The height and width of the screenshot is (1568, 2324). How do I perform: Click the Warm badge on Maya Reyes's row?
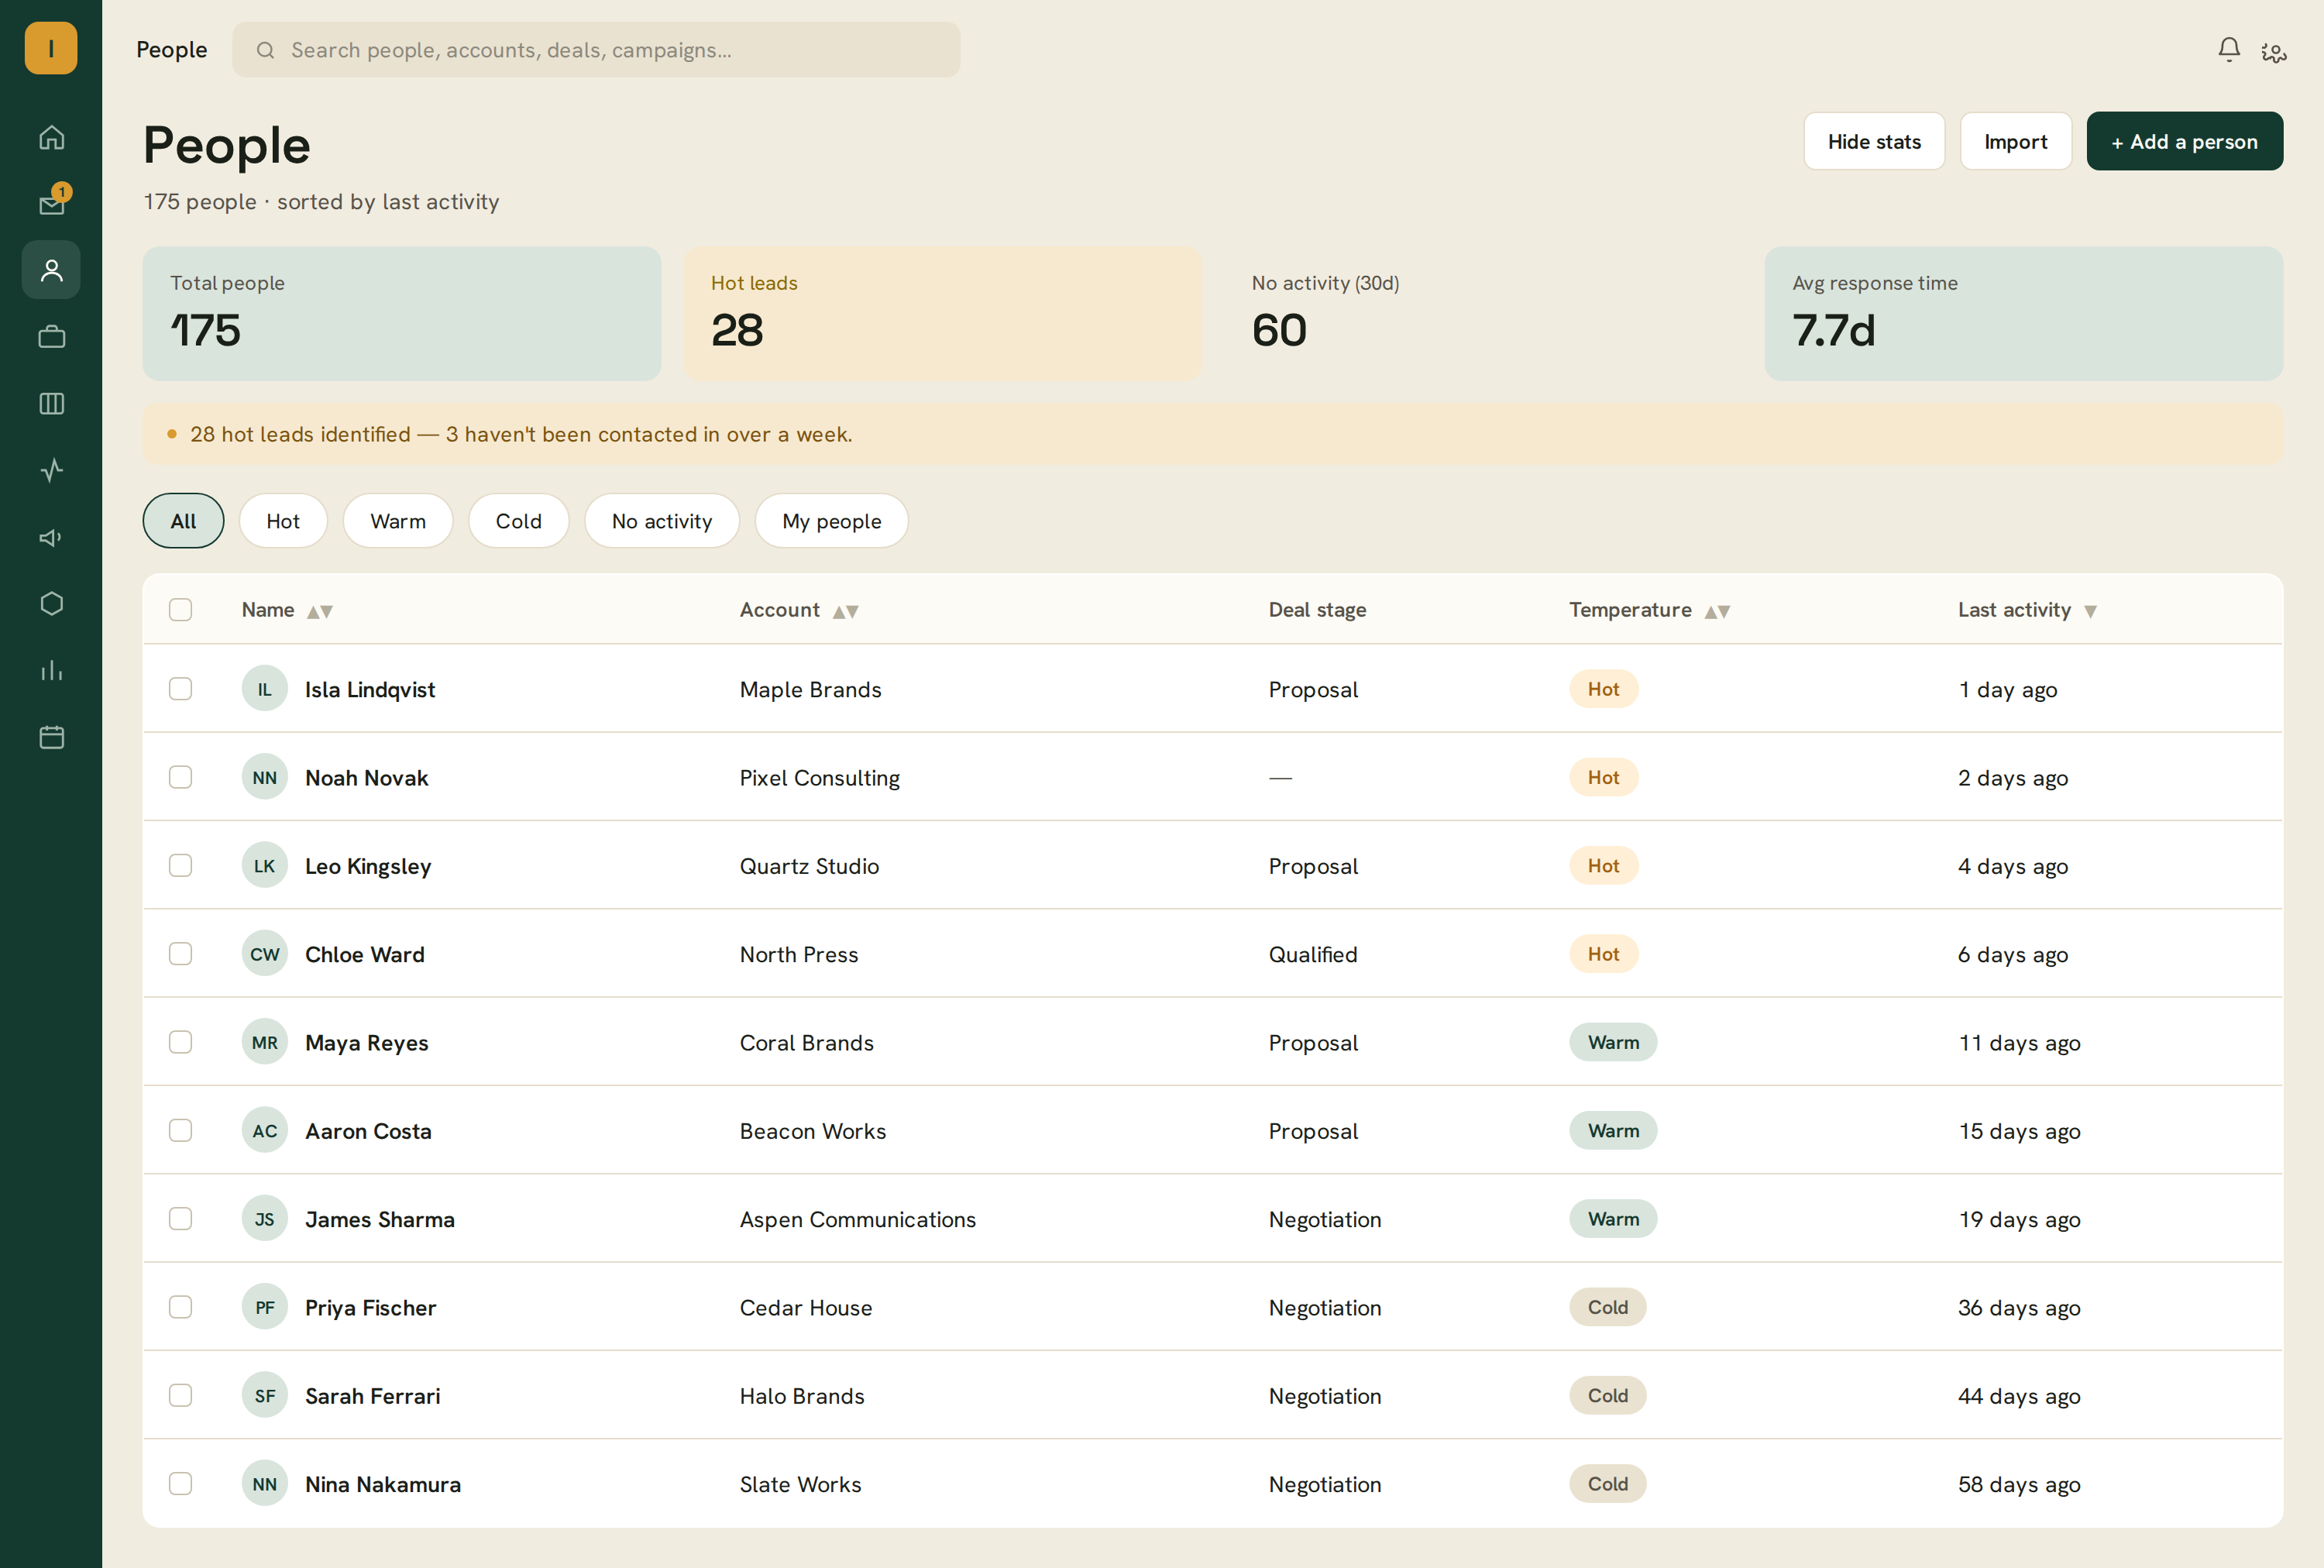(x=1613, y=1042)
